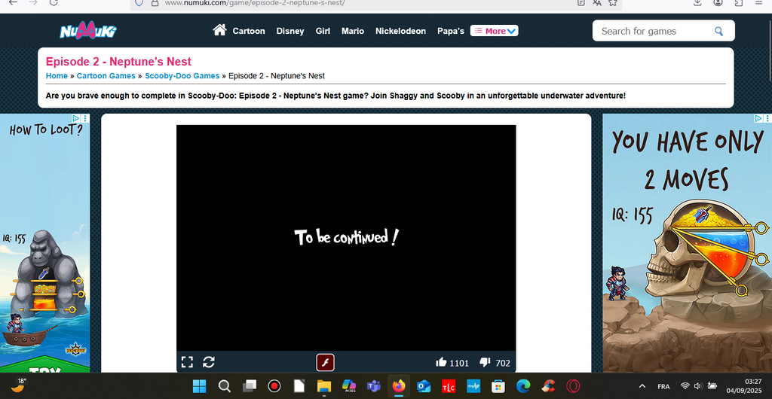The height and width of the screenshot is (399, 772).
Task: Click the search magnifier icon
Action: pyautogui.click(x=718, y=31)
